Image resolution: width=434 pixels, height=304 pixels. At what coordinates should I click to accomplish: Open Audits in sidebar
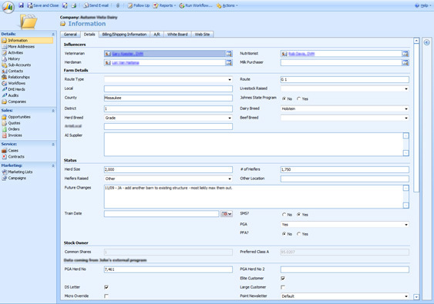coord(10,95)
